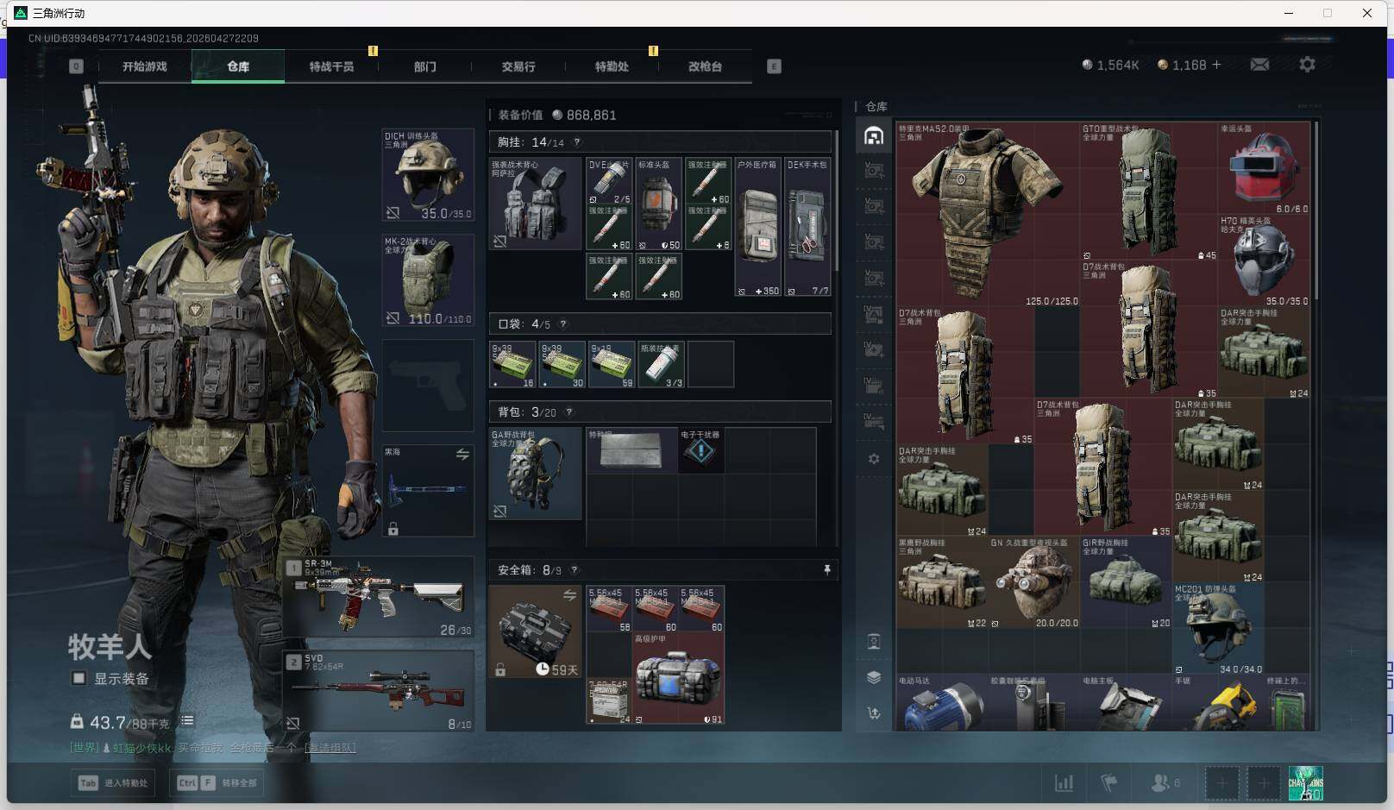The width and height of the screenshot is (1394, 810).
Task: Click the help icon next to 背包
Action: pos(568,412)
